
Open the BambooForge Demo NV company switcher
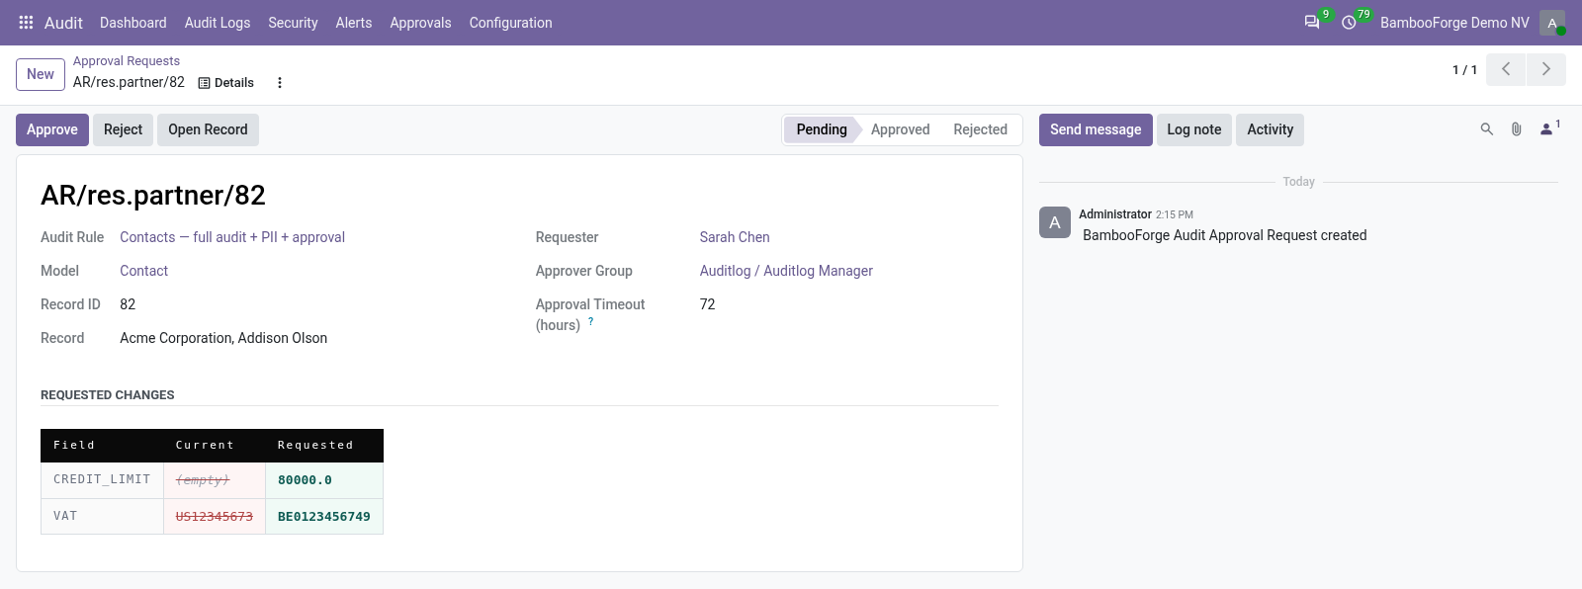(x=1454, y=22)
